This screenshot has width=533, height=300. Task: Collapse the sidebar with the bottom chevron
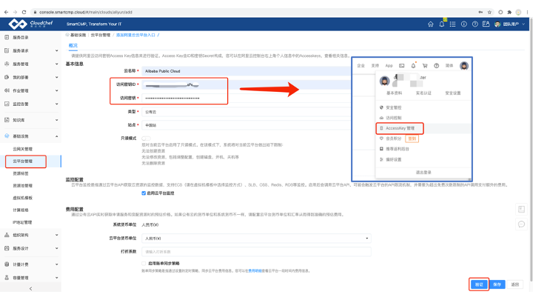point(30,288)
